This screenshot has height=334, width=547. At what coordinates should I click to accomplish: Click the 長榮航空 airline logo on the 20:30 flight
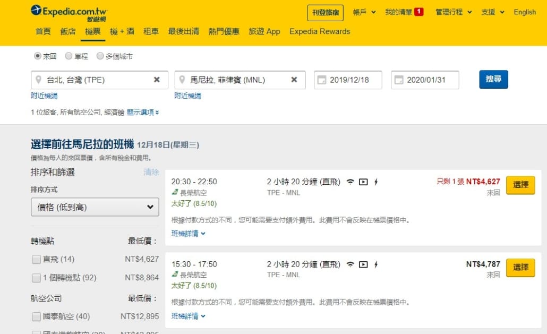175,192
